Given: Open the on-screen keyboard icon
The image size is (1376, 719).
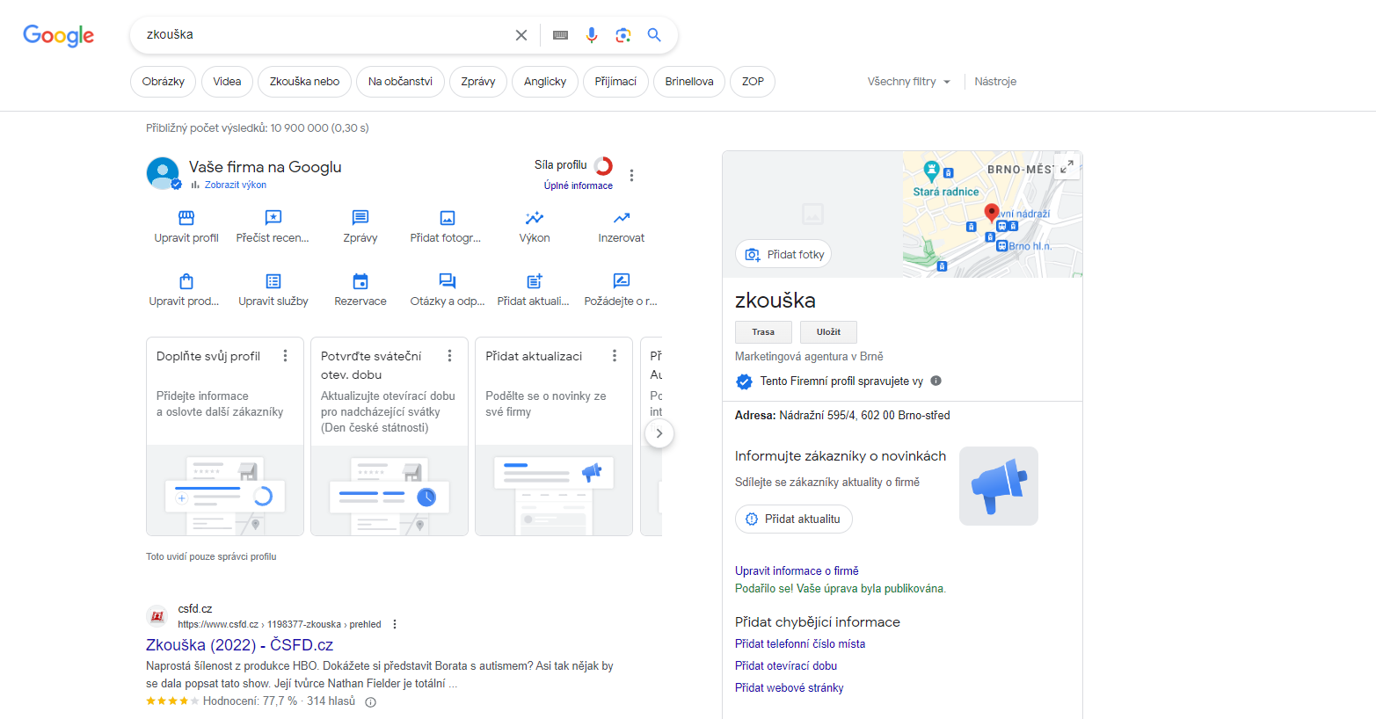Looking at the screenshot, I should pyautogui.click(x=560, y=35).
